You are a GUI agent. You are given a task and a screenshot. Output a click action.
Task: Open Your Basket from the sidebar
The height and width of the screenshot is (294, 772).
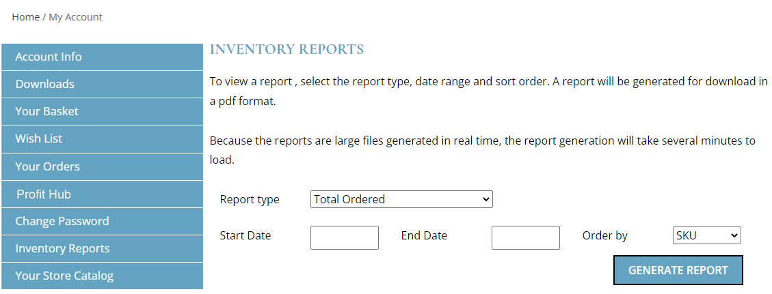pos(103,111)
